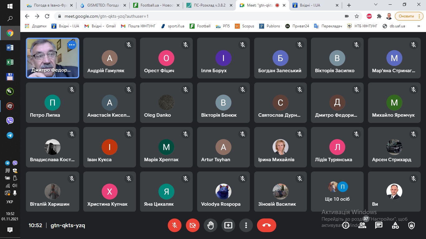
Task: Open more options three-dot menu in call bar
Action: [246, 225]
